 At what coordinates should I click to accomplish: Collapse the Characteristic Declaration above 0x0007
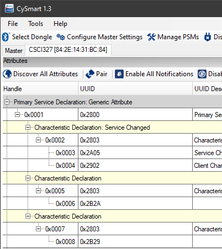click(x=28, y=216)
